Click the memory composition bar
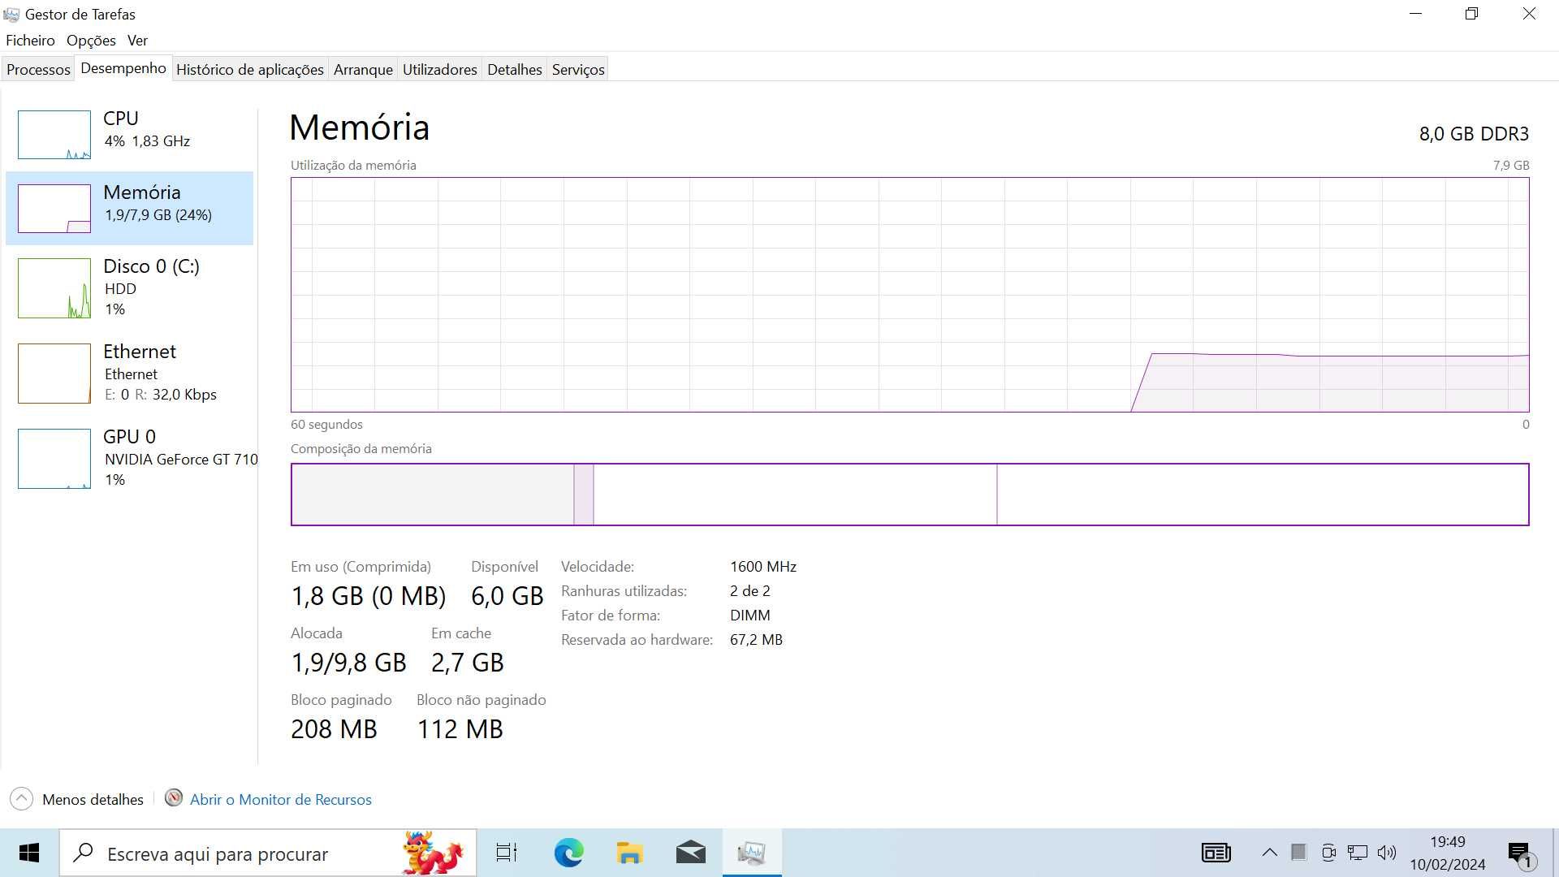This screenshot has height=877, width=1559. pos(909,495)
